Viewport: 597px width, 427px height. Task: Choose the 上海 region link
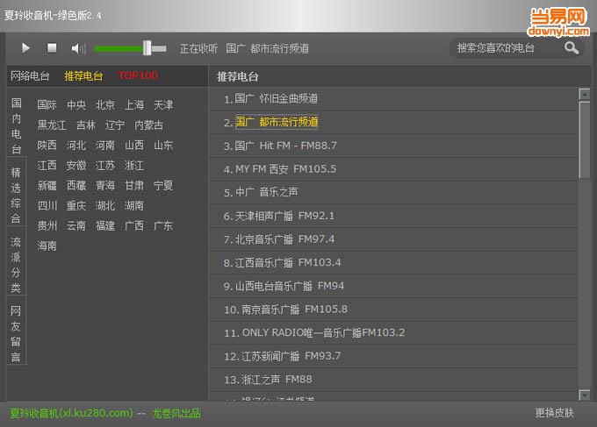(134, 105)
